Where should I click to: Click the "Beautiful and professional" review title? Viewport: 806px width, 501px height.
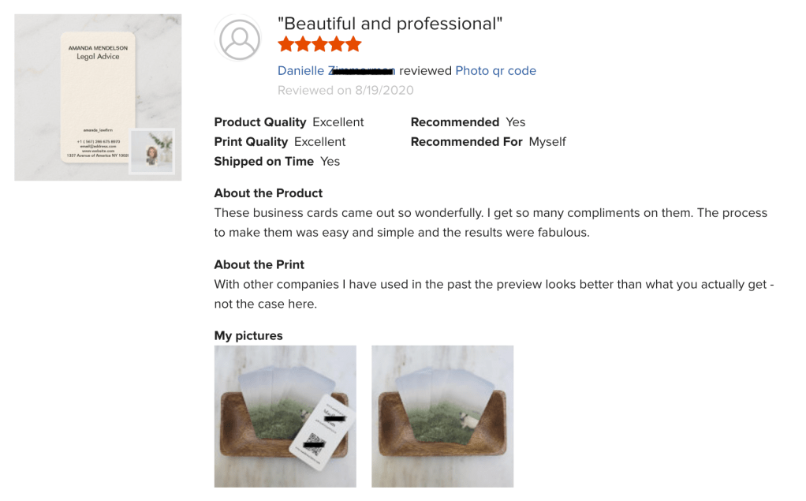tap(390, 24)
